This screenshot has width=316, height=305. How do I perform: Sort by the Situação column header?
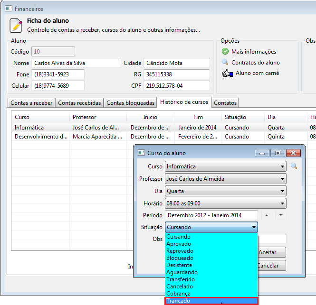pyautogui.click(x=243, y=117)
